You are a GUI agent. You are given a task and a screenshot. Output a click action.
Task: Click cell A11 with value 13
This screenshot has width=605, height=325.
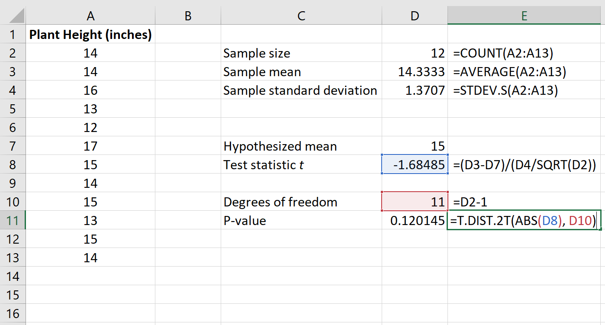[x=90, y=220]
